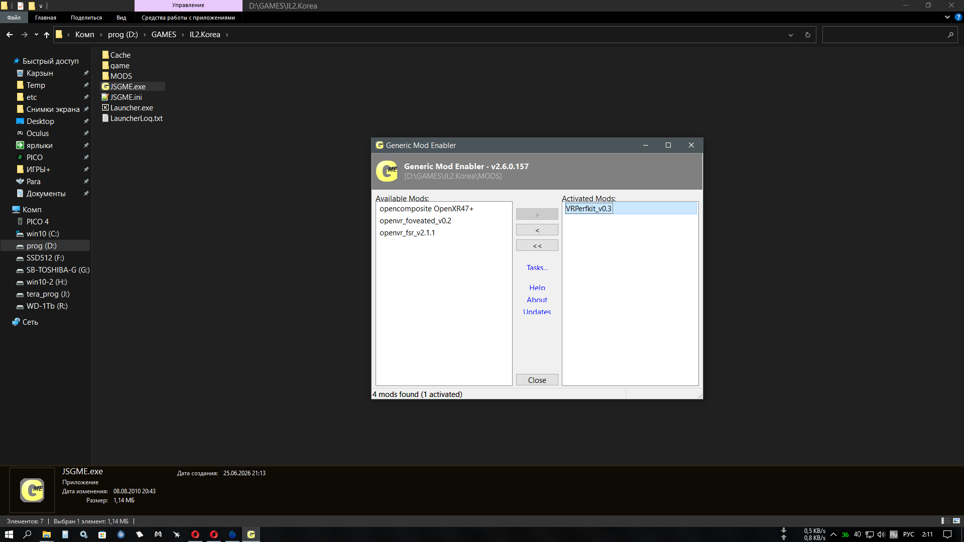Open the About link in JSGME
Image resolution: width=964 pixels, height=542 pixels.
pyautogui.click(x=537, y=300)
